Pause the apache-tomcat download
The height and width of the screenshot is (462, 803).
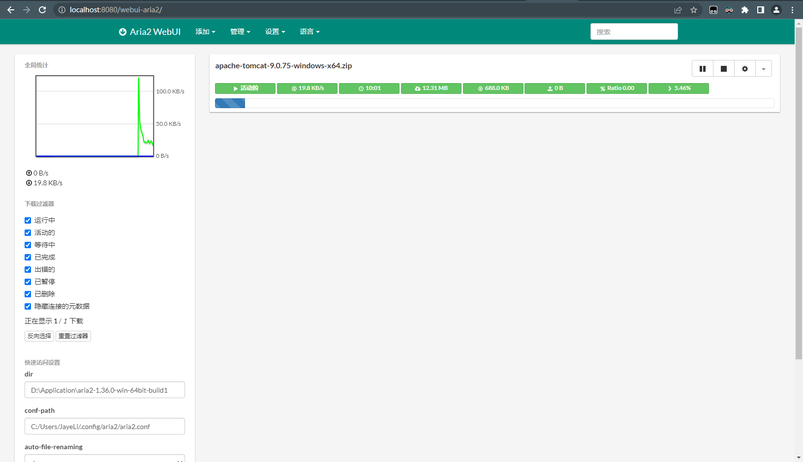[703, 69]
